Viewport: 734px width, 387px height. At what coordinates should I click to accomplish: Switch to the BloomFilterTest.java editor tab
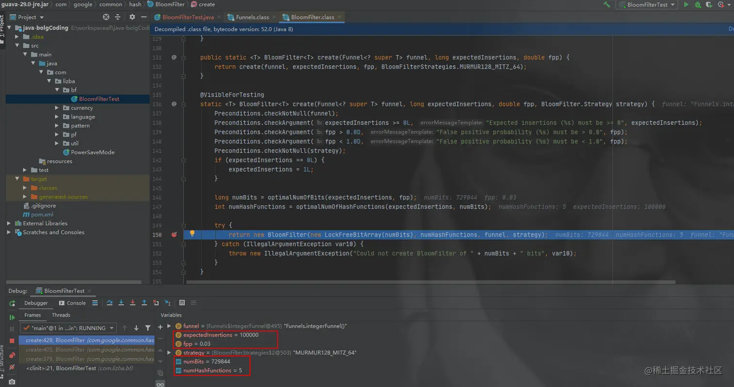(188, 17)
